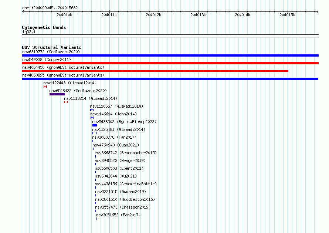Open nsv3060778 (Fan2017) label
Image resolution: width=329 pixels, height=233 pixels.
tap(114, 137)
